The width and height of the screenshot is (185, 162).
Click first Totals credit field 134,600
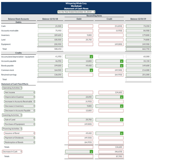point(111,147)
